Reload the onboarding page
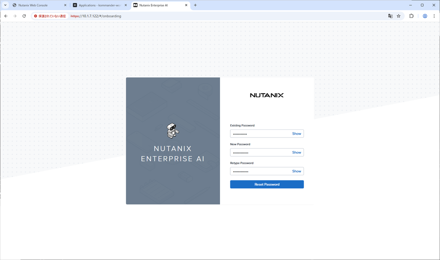The width and height of the screenshot is (440, 260). pyautogui.click(x=24, y=16)
